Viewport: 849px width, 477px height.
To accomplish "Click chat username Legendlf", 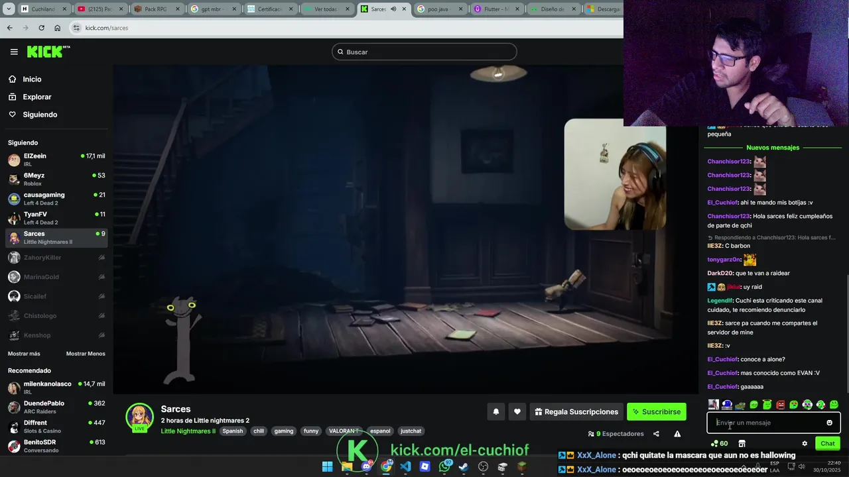I will pos(720,300).
